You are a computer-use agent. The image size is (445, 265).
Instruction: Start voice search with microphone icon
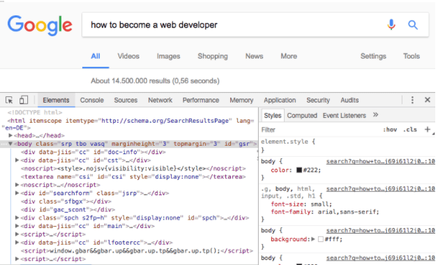391,24
